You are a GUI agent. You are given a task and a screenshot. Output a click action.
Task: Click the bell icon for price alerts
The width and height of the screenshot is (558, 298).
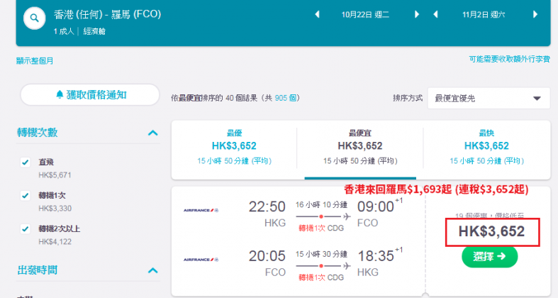pyautogui.click(x=60, y=94)
